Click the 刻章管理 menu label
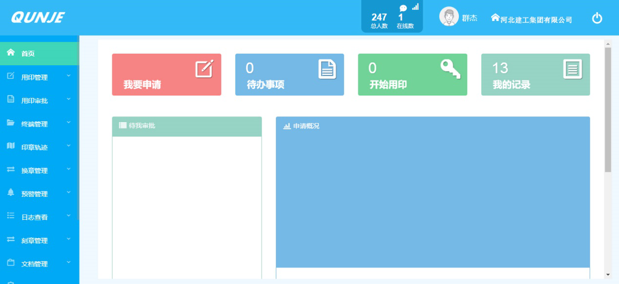This screenshot has height=284, width=619. (x=35, y=241)
